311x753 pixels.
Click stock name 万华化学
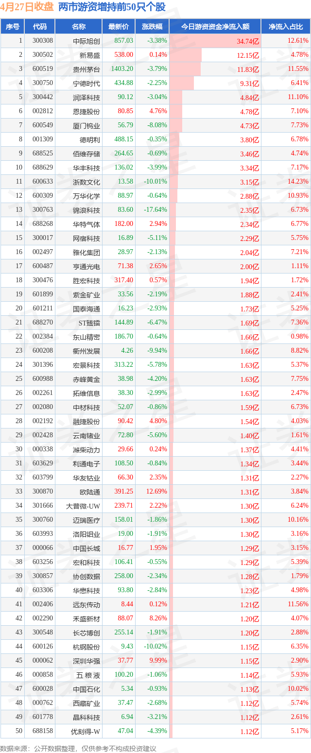(86, 196)
